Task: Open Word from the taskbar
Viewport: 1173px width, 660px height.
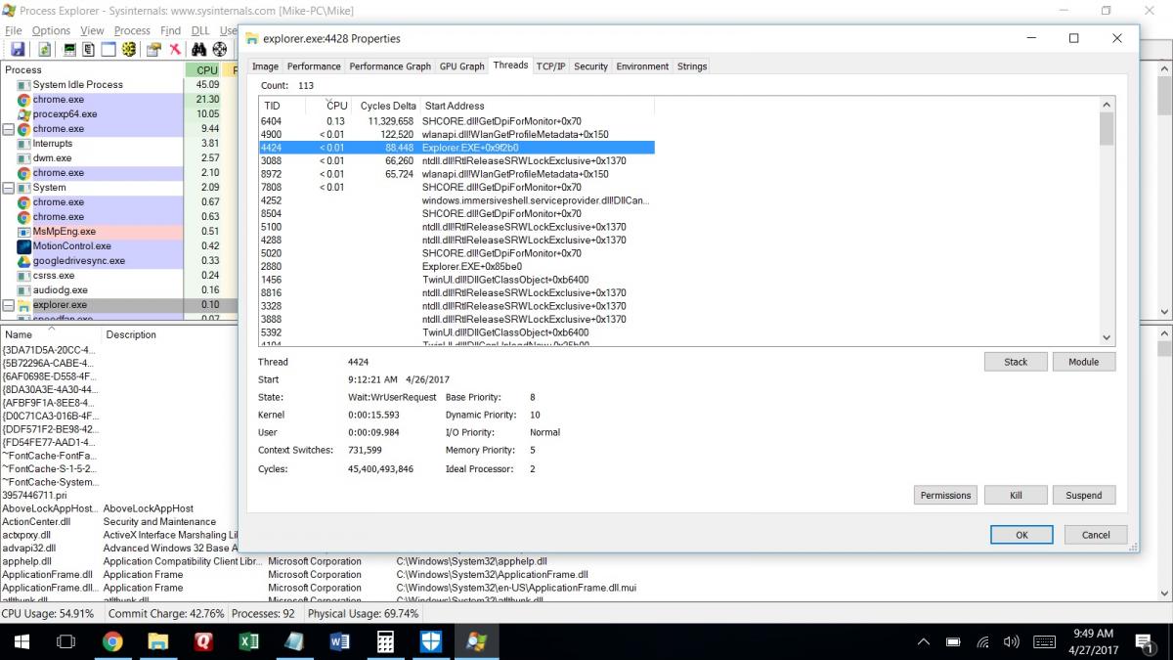Action: 340,642
